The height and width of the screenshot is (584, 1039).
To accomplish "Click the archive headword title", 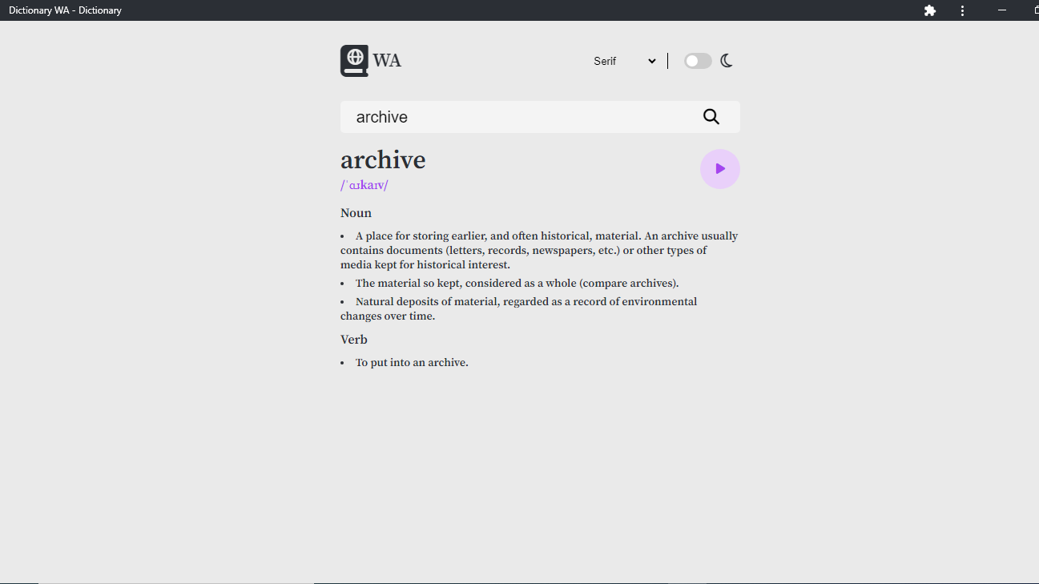I will pos(383,160).
